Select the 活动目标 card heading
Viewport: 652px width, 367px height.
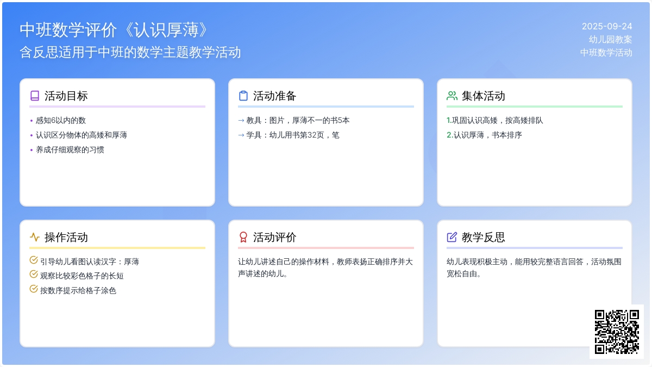click(x=66, y=96)
